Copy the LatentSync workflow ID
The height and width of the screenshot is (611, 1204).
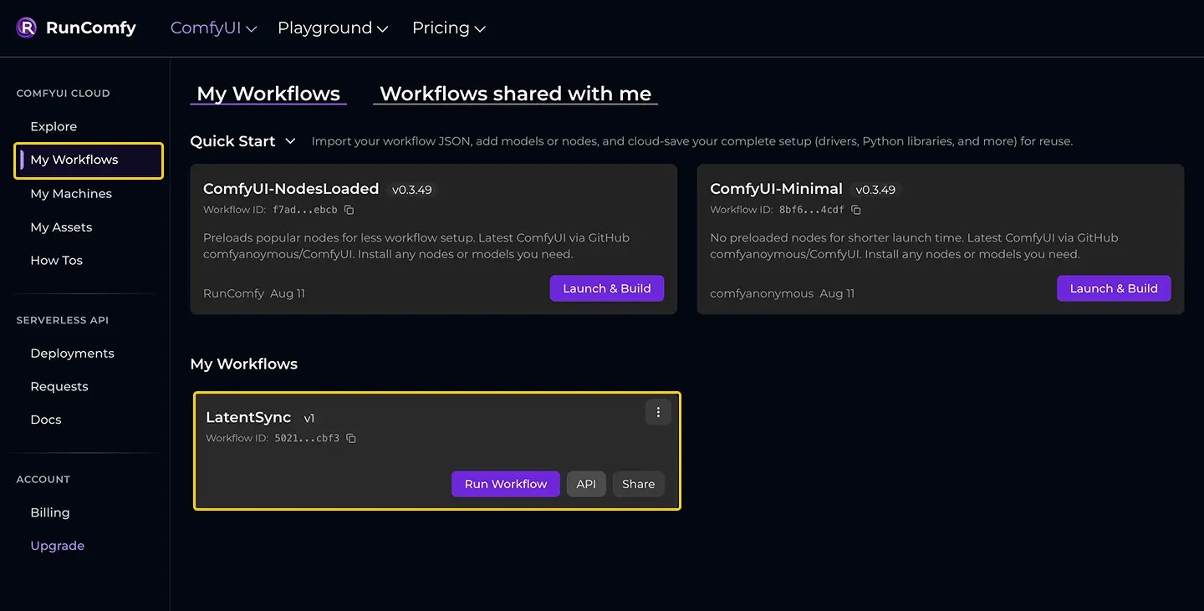[x=351, y=438]
